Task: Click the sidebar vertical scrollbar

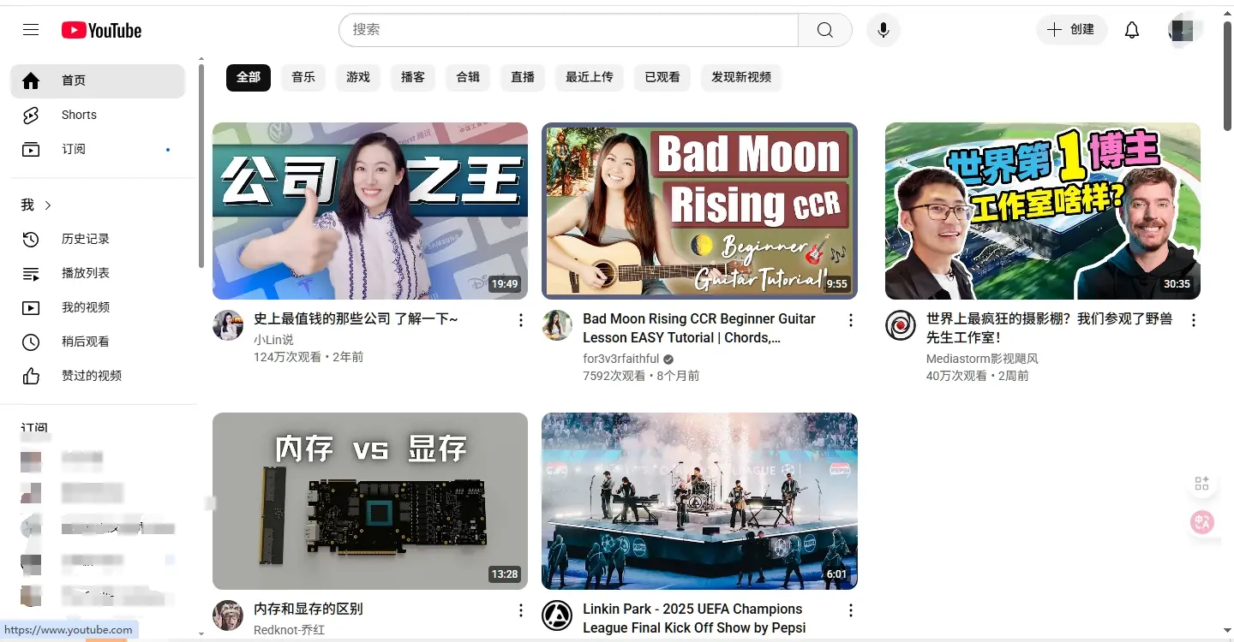Action: click(x=201, y=167)
